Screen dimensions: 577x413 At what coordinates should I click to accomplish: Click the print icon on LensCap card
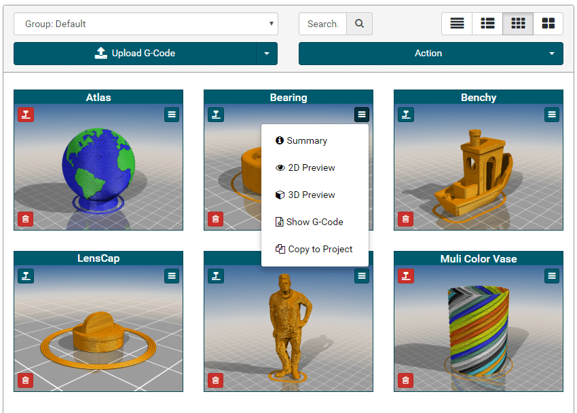(26, 276)
